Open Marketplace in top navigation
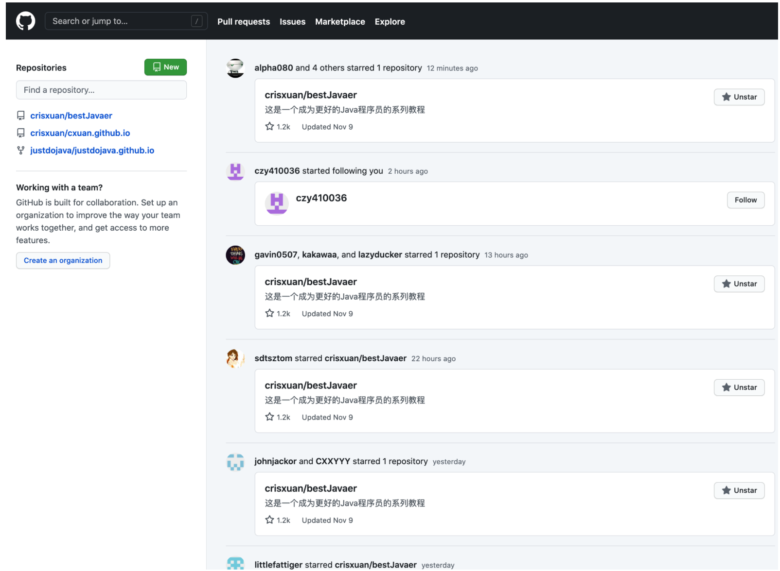 click(340, 22)
